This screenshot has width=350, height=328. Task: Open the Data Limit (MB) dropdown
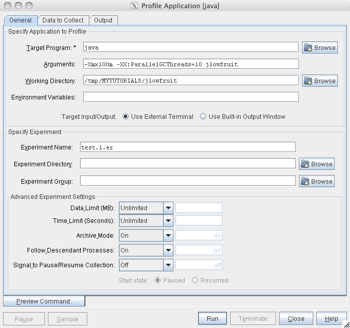tap(146, 208)
